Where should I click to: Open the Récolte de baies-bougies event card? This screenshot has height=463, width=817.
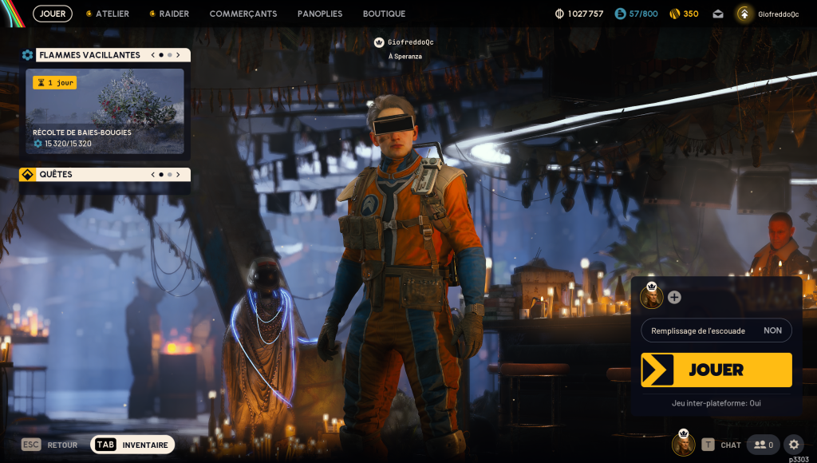[105, 110]
